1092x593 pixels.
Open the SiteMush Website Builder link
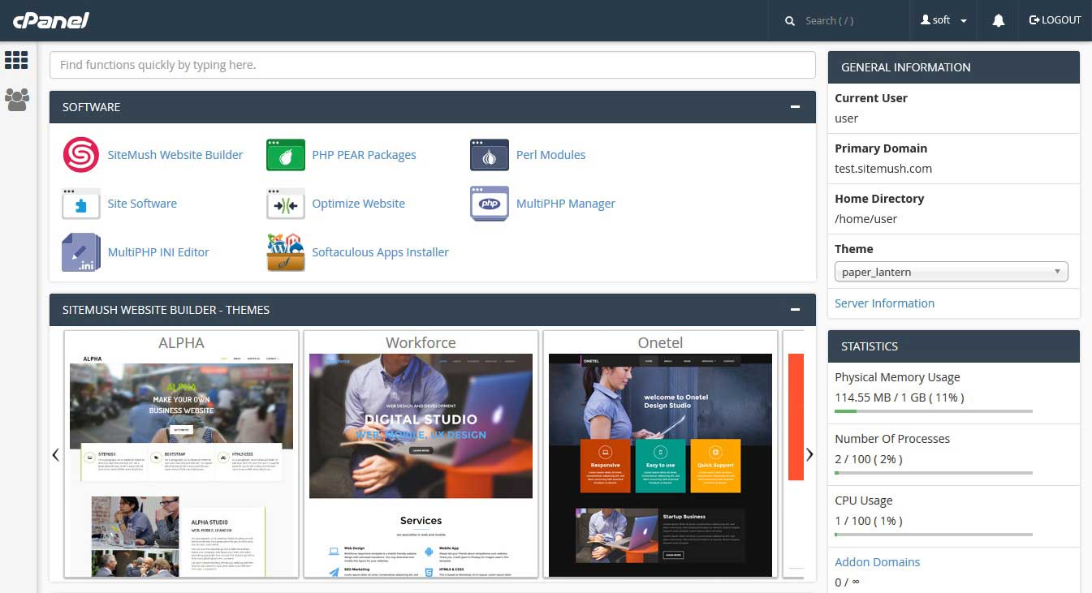click(175, 155)
